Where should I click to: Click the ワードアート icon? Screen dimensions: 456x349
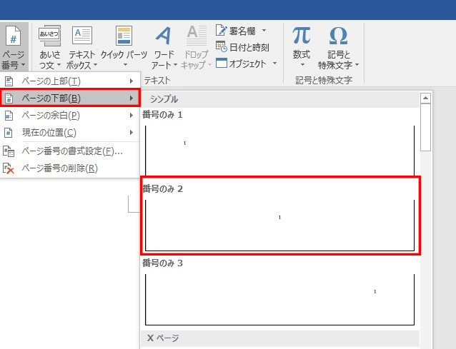164,36
